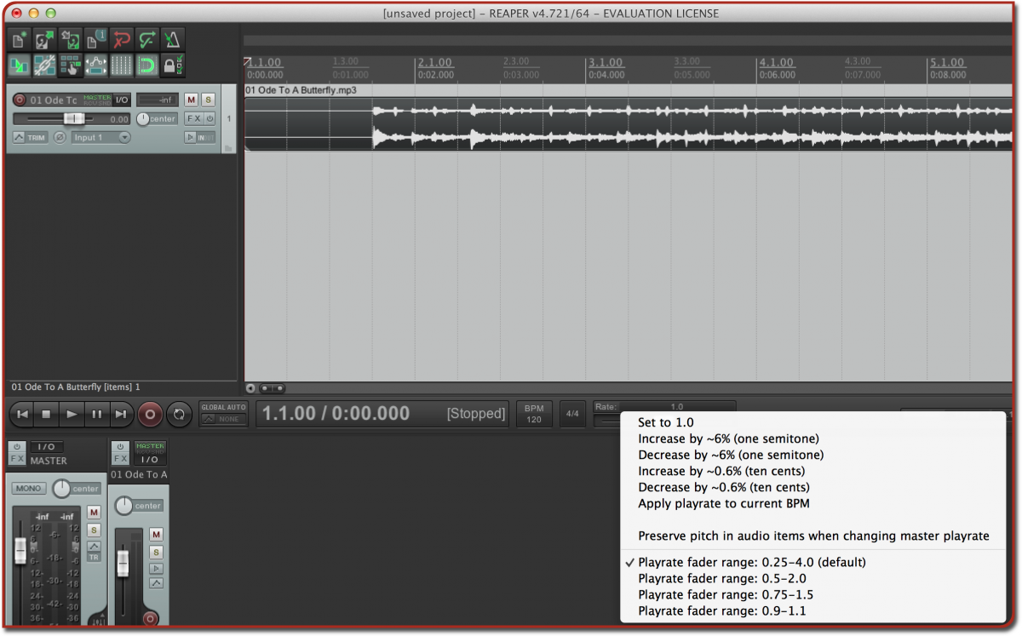Viewport: 1022px width, 636px height.
Task: Solo 01 Ode To A mixer channel
Action: [x=156, y=552]
